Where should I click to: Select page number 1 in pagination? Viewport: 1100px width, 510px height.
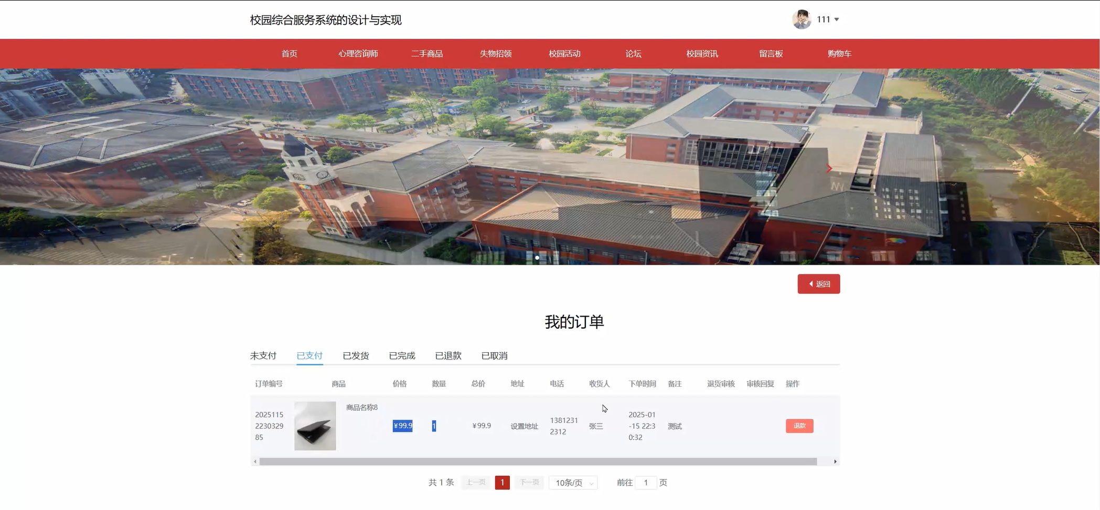pyautogui.click(x=502, y=482)
